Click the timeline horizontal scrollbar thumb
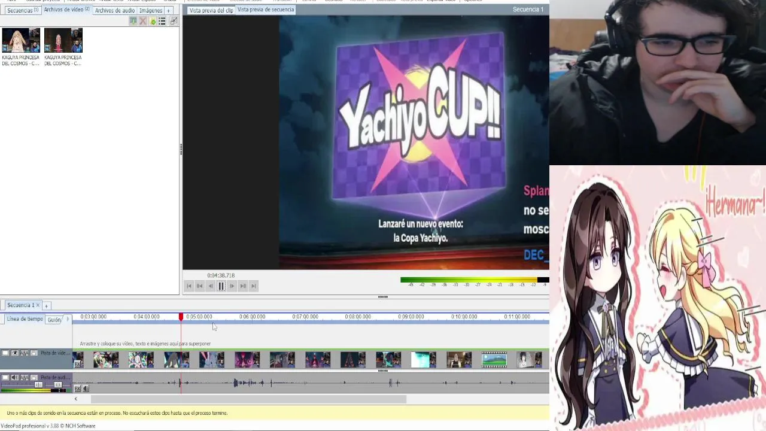This screenshot has height=431, width=766. [248, 399]
